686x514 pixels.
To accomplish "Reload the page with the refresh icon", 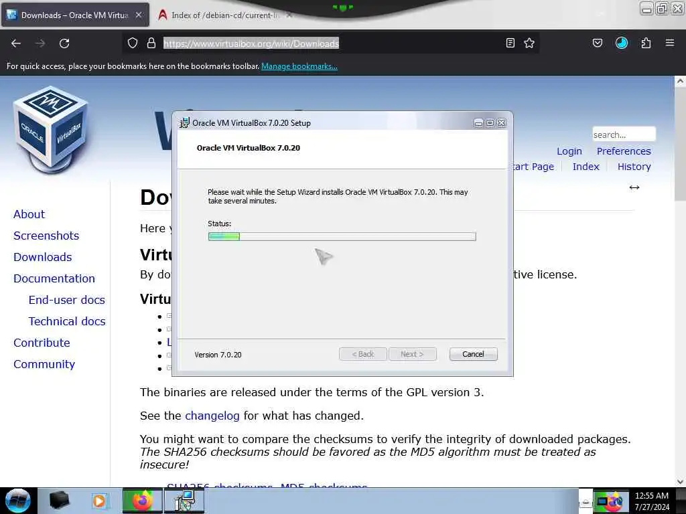I will 64,44.
